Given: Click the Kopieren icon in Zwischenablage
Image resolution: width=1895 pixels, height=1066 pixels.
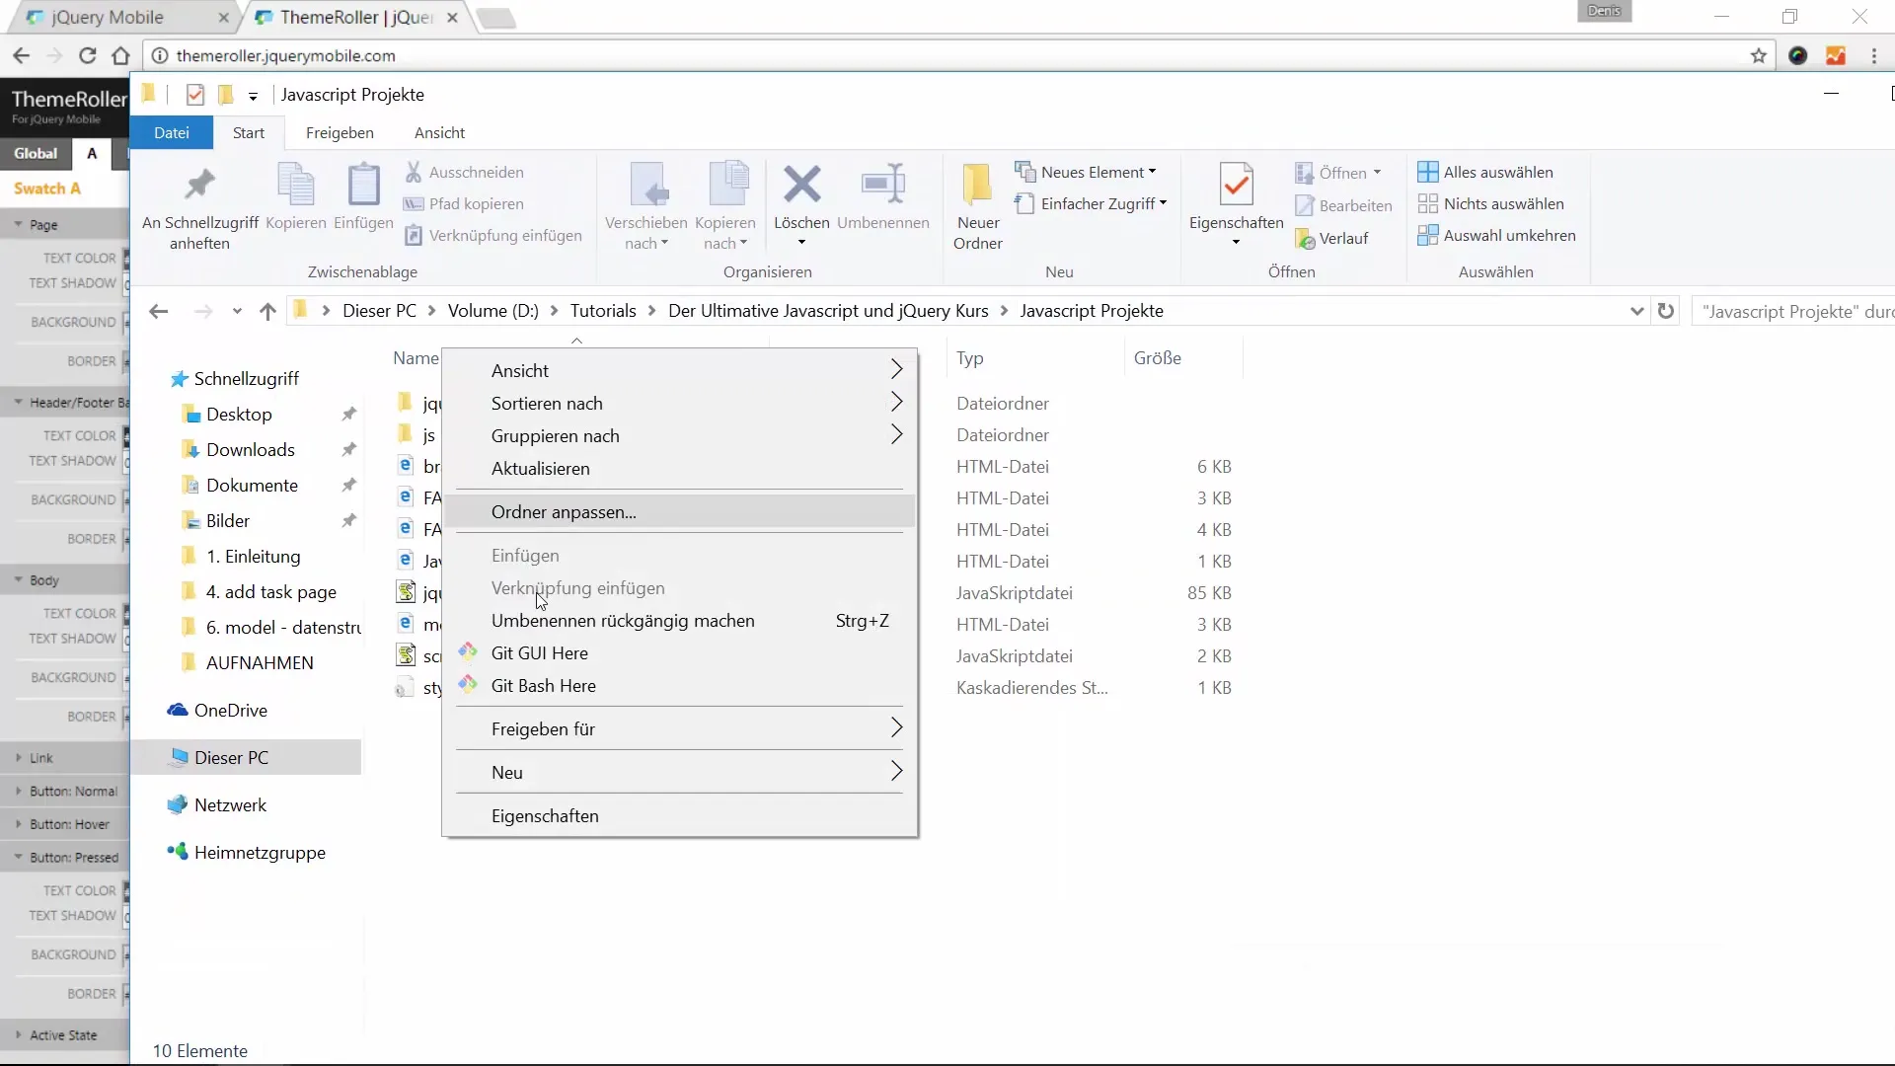Looking at the screenshot, I should (x=295, y=185).
